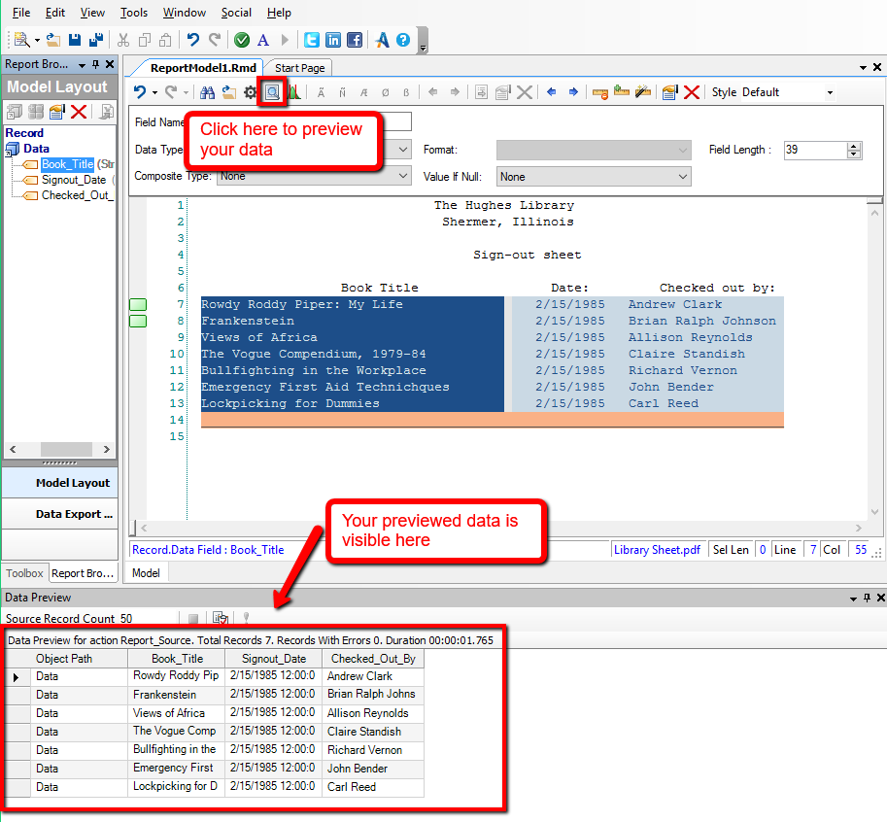Open the Style Default dropdown

pos(830,92)
